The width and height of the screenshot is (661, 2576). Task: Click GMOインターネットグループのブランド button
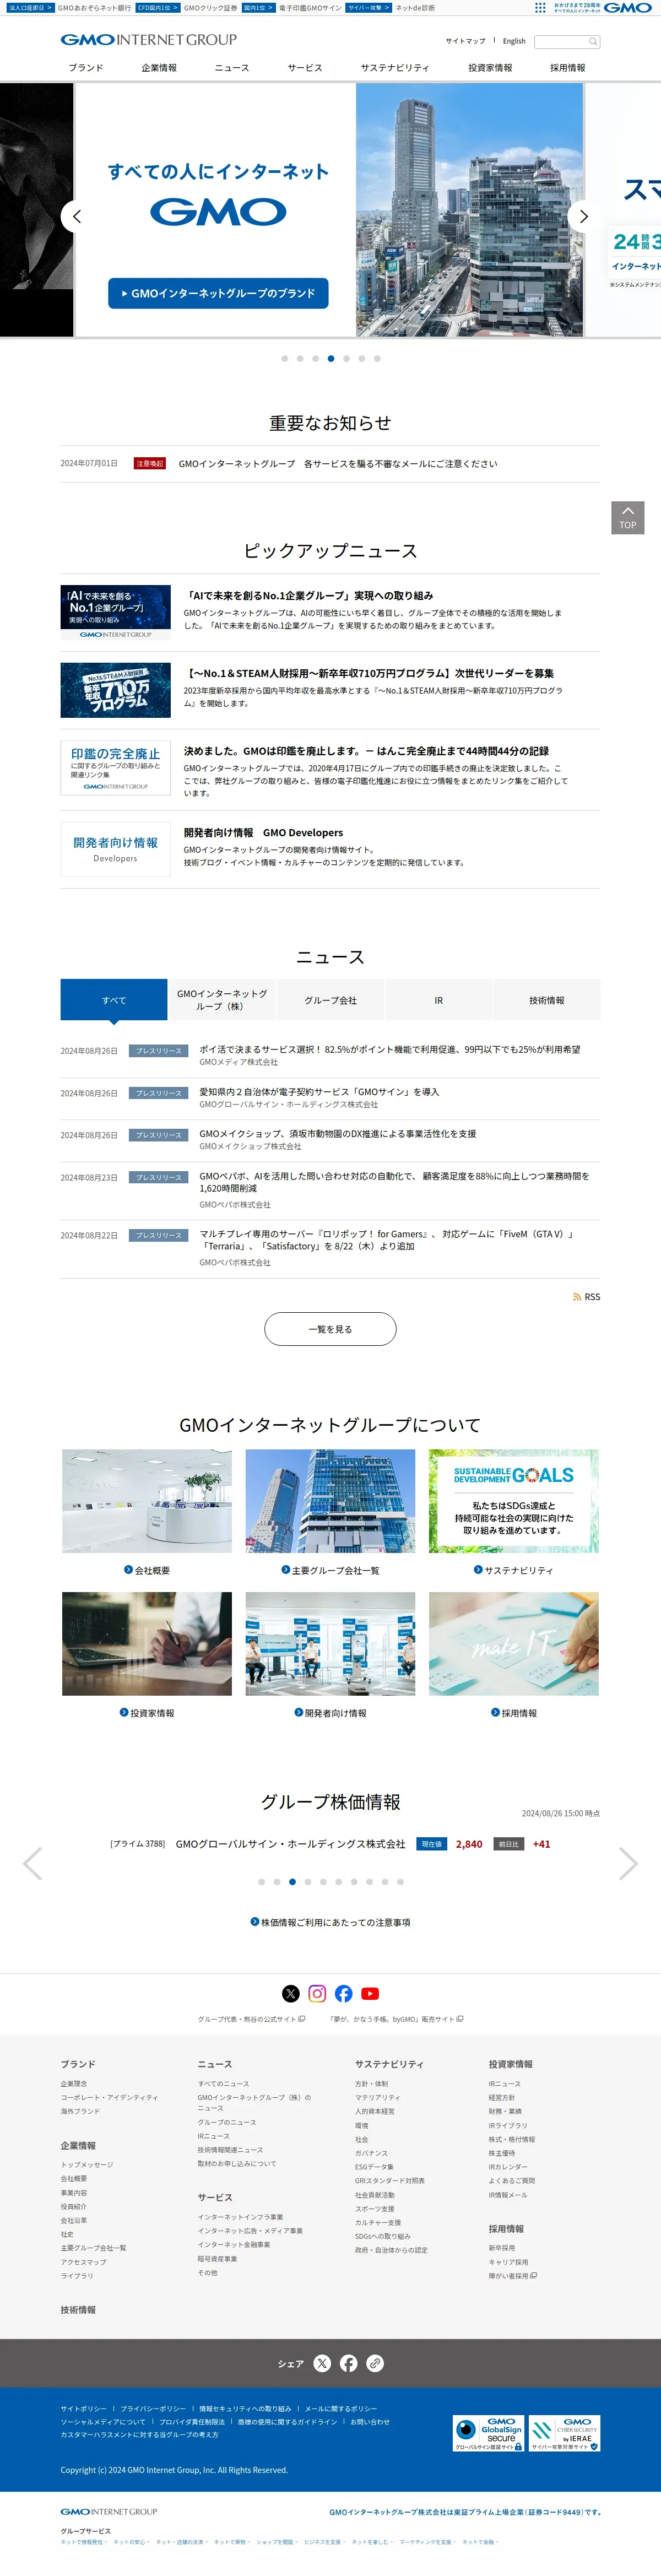click(218, 293)
